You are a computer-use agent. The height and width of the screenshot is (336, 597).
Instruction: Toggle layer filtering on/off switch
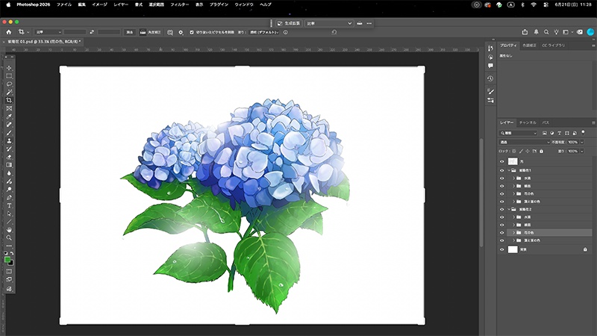tap(583, 133)
